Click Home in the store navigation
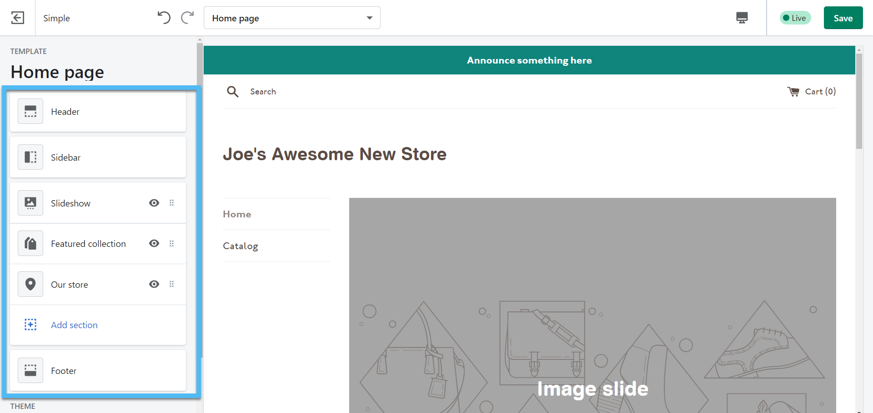The height and width of the screenshot is (413, 873). pos(237,214)
